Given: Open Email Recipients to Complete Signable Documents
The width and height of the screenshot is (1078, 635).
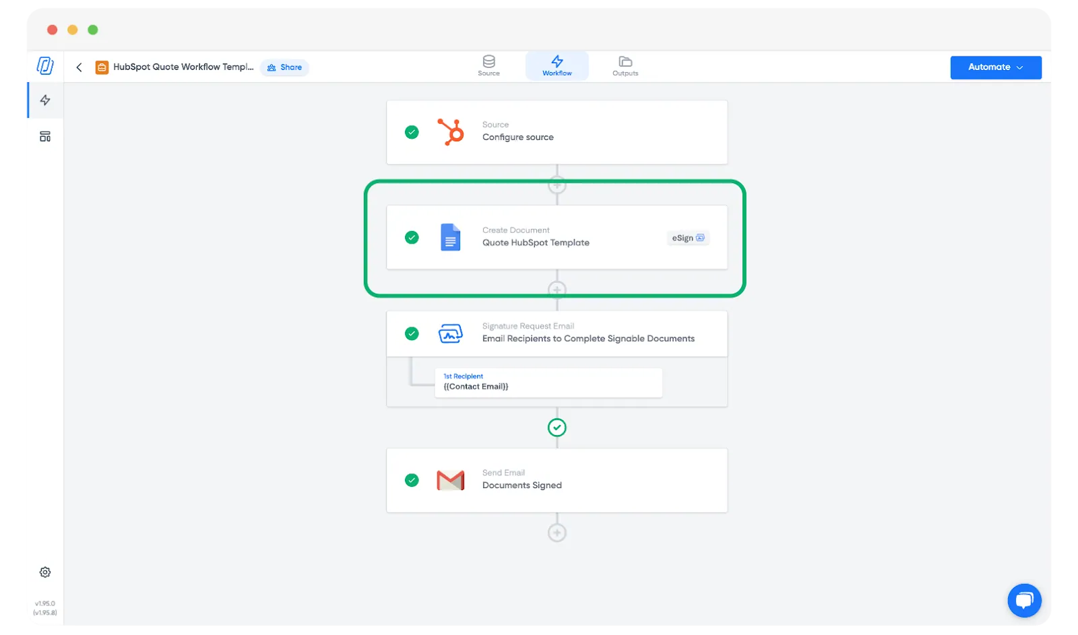Looking at the screenshot, I should click(x=557, y=333).
